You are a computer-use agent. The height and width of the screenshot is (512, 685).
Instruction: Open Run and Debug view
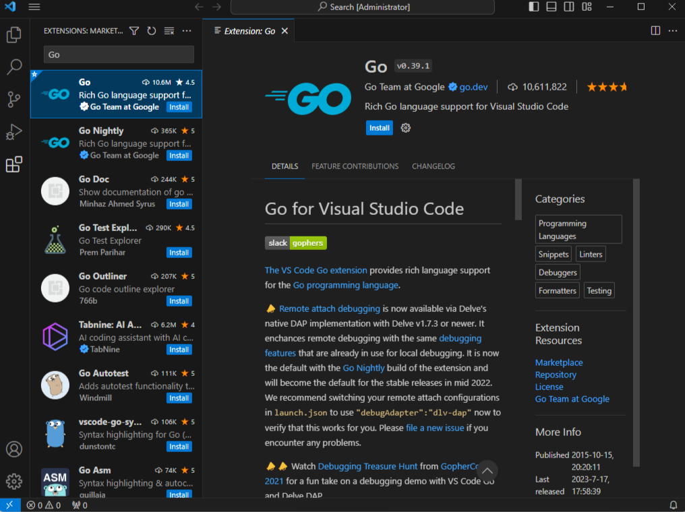[14, 132]
